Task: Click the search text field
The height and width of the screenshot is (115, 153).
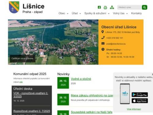Action: click(129, 7)
